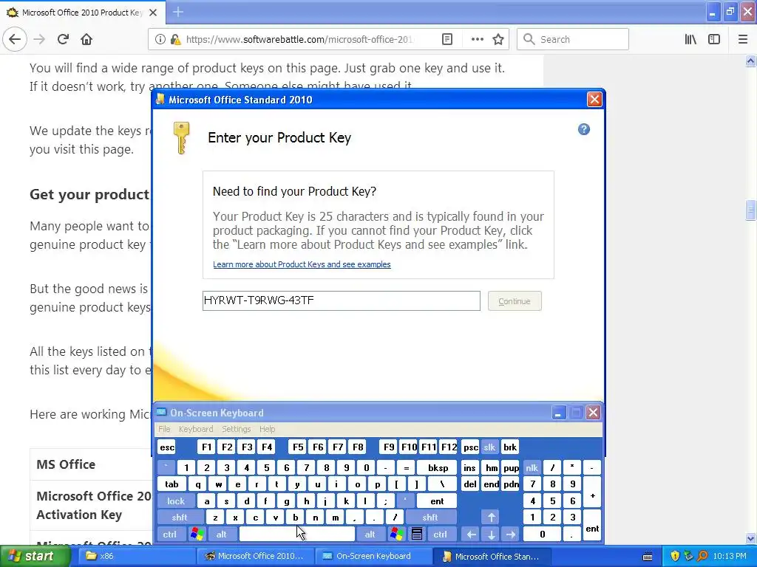Toggle the lock (caps lock) key
This screenshot has height=567, width=757.
pyautogui.click(x=176, y=501)
